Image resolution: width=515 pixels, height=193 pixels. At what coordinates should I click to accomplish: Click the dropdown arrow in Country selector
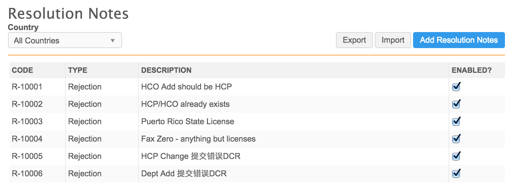click(x=113, y=41)
